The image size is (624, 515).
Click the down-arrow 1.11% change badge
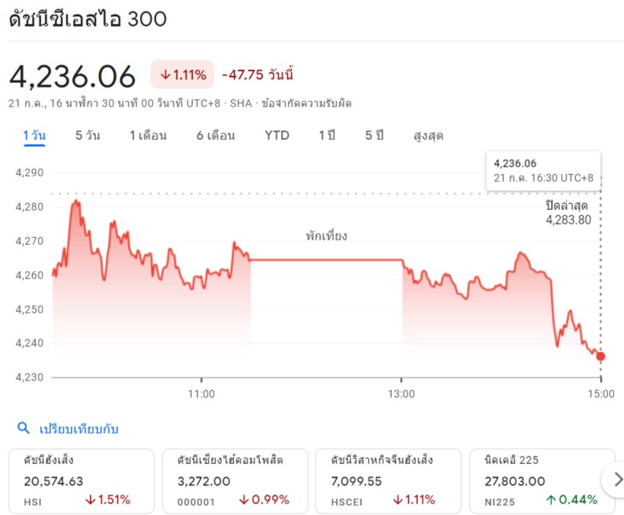[182, 75]
